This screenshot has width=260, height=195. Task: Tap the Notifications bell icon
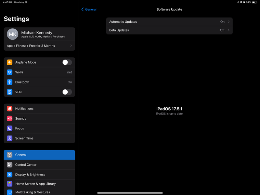pos(10,109)
